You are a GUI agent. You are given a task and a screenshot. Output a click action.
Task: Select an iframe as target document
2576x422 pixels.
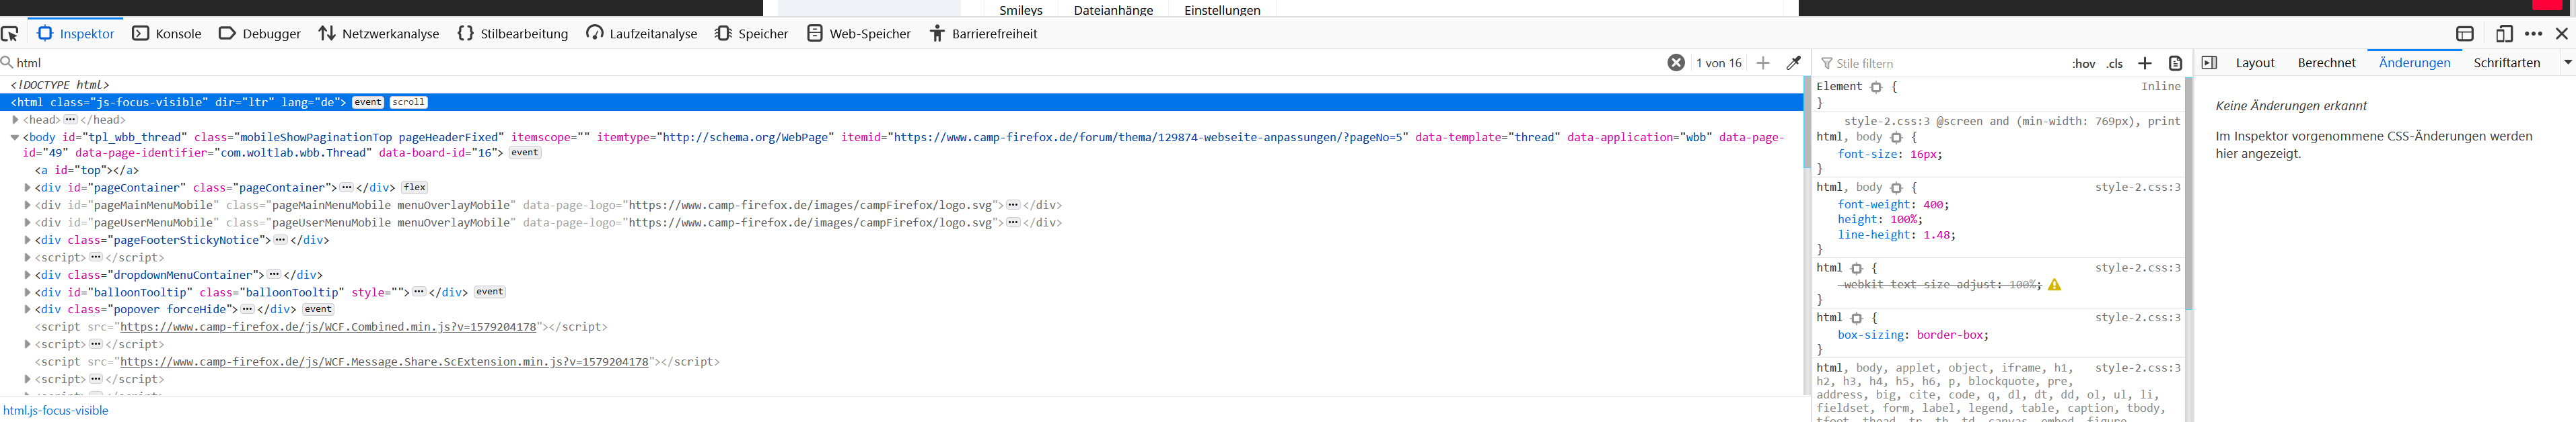(2465, 34)
